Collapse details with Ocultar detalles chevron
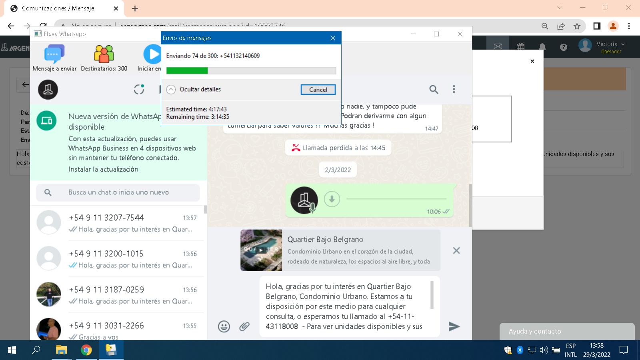Screen dimensions: 640x360 pyautogui.click(x=171, y=90)
